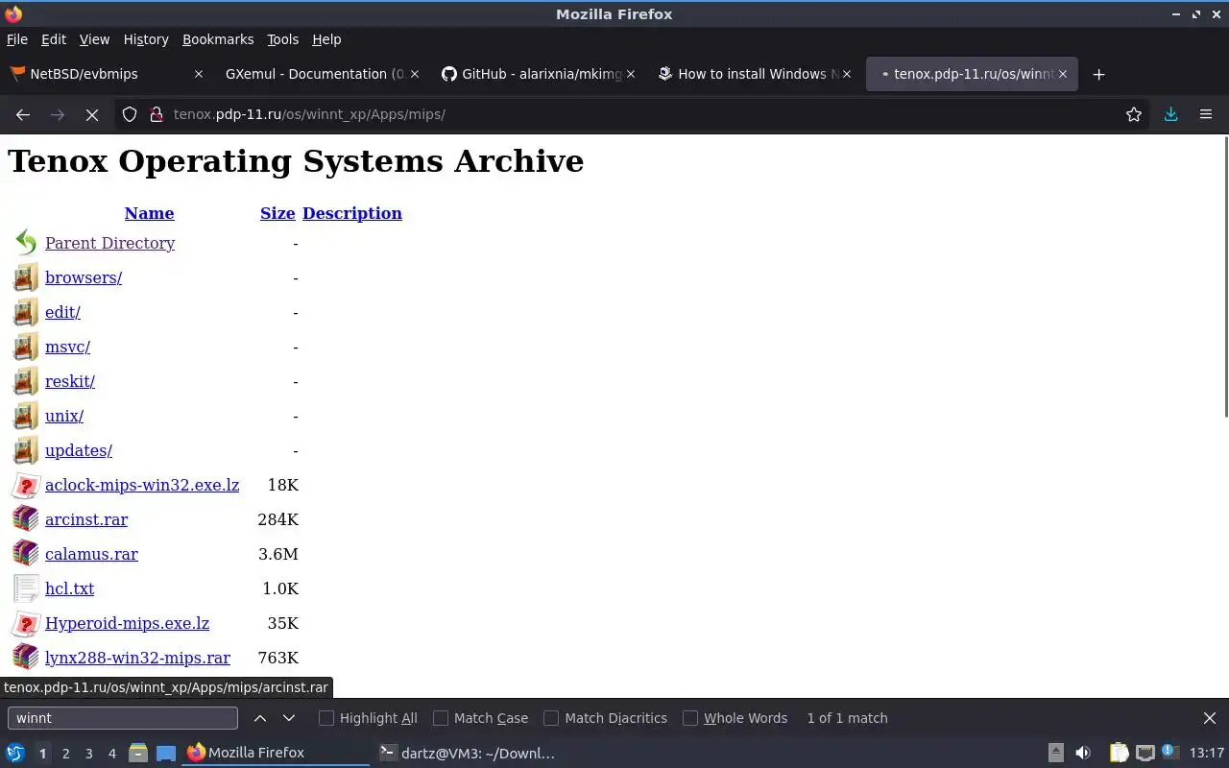Close the GitHub alarixnia tab

coord(631,74)
